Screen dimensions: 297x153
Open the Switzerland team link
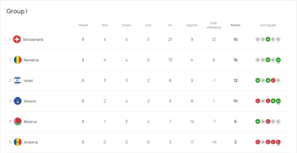click(x=33, y=40)
